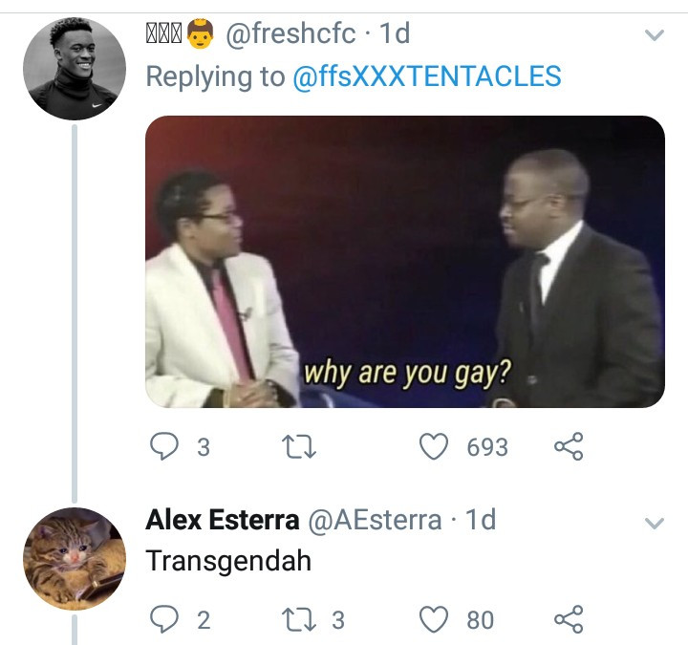The image size is (688, 645).
Task: Like Alex Esterra's tweet with 80 likes
Action: click(434, 619)
